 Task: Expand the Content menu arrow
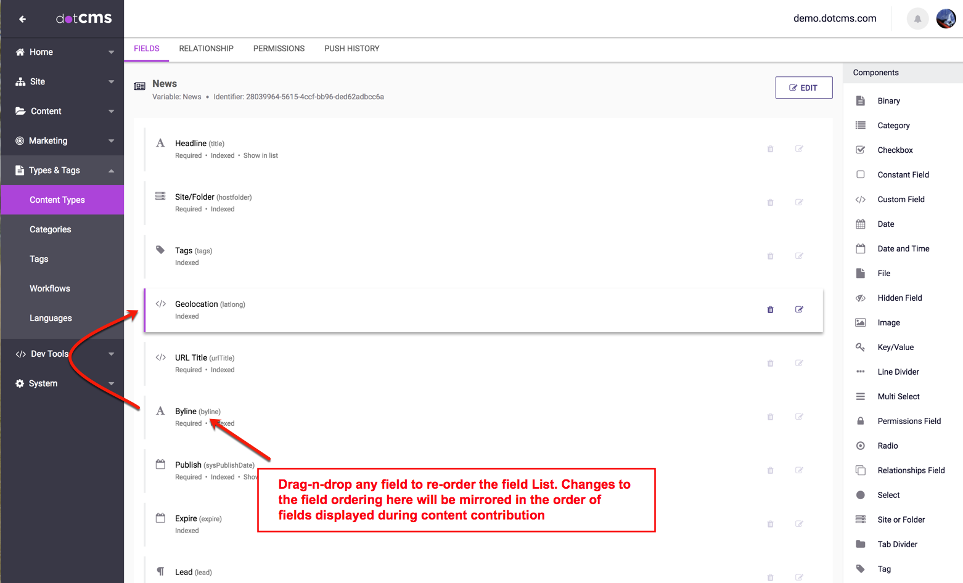point(111,112)
